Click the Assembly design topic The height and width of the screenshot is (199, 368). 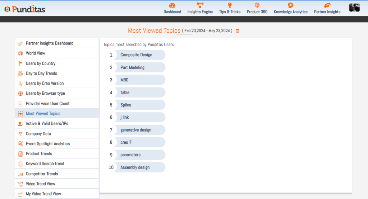point(135,167)
